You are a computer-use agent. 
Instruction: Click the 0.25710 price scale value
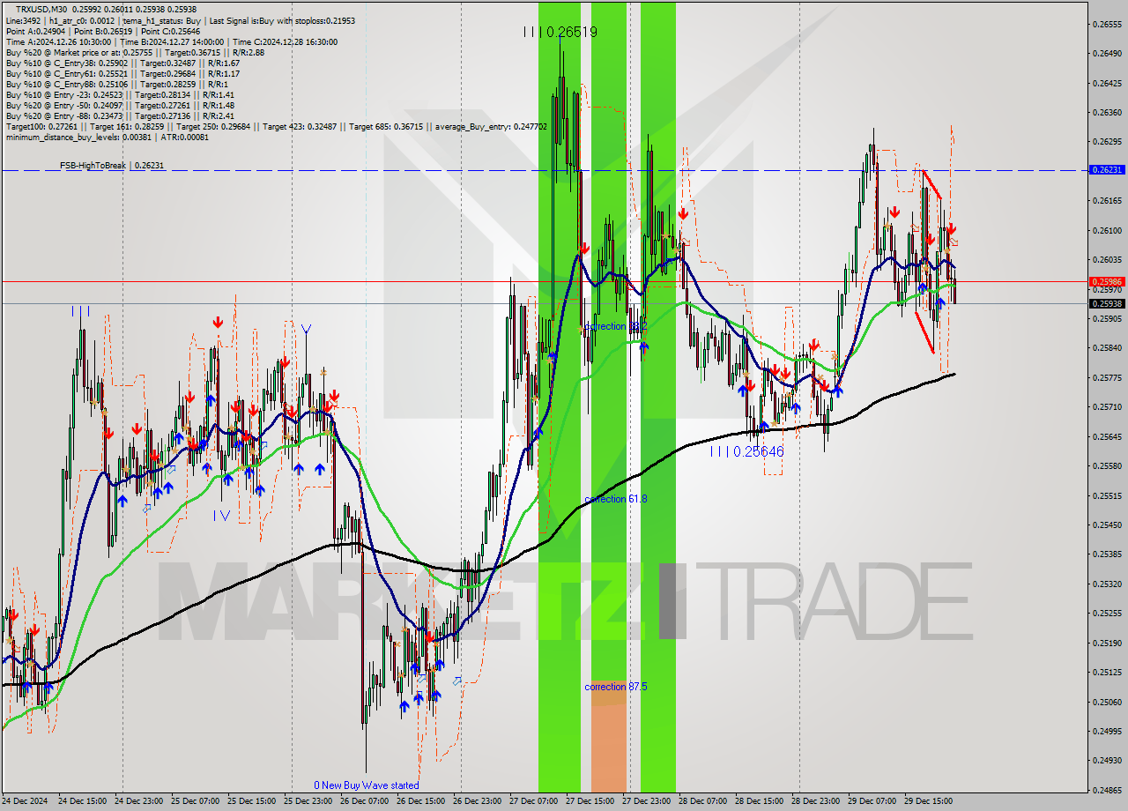tap(1107, 407)
